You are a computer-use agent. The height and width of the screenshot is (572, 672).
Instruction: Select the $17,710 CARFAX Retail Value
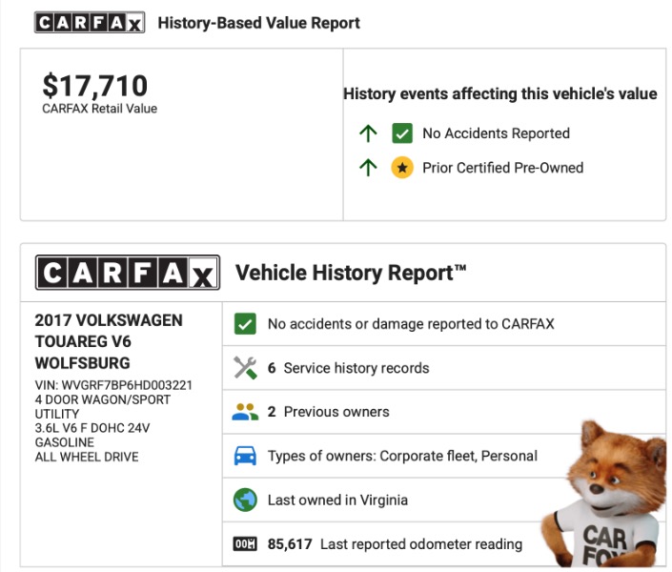[95, 87]
